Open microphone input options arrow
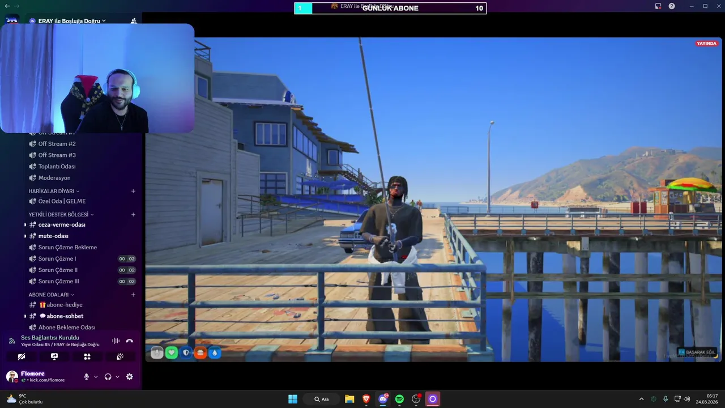This screenshot has height=408, width=725. (96, 377)
